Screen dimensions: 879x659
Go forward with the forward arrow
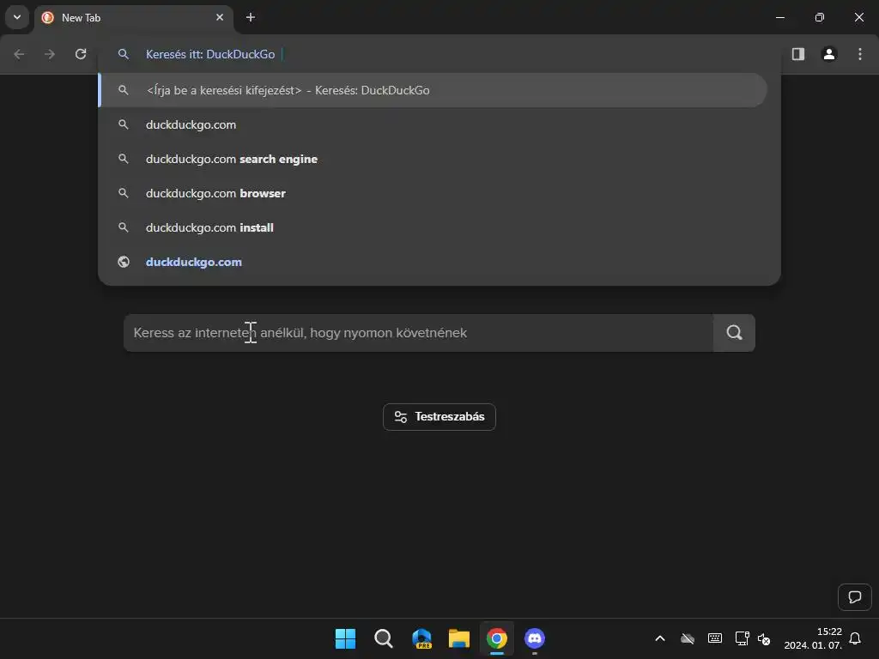pyautogui.click(x=50, y=54)
